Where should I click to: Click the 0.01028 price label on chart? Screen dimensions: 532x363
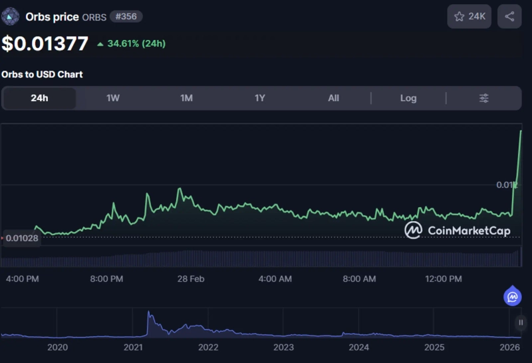pos(23,238)
